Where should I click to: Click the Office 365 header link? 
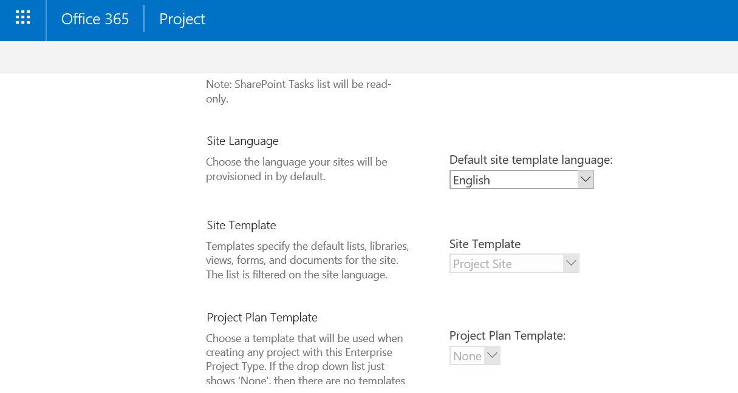(95, 19)
